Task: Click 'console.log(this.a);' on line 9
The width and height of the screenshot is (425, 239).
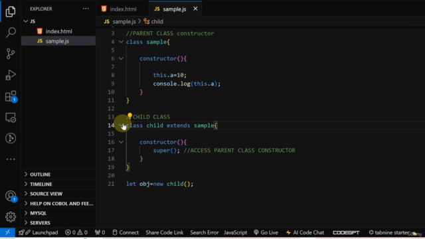Action: [x=187, y=84]
